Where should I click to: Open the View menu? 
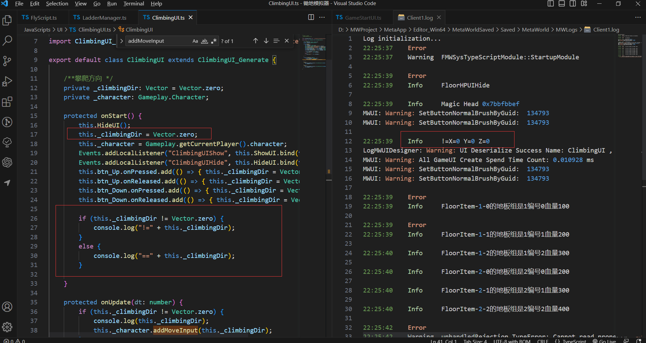click(81, 3)
